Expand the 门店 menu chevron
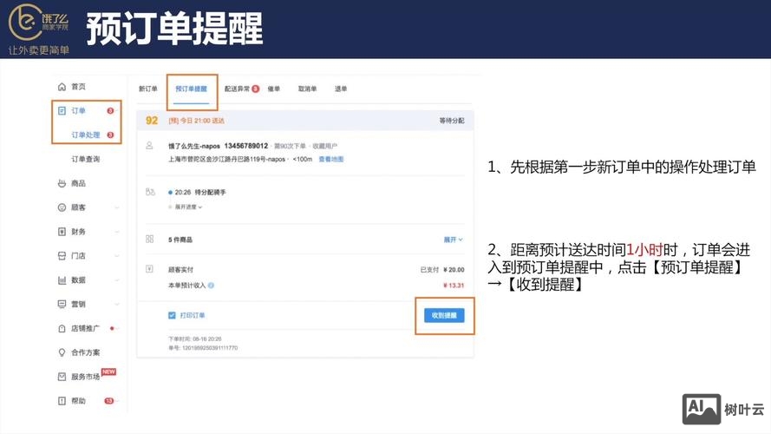Screen dimensions: 771x434 [x=117, y=255]
